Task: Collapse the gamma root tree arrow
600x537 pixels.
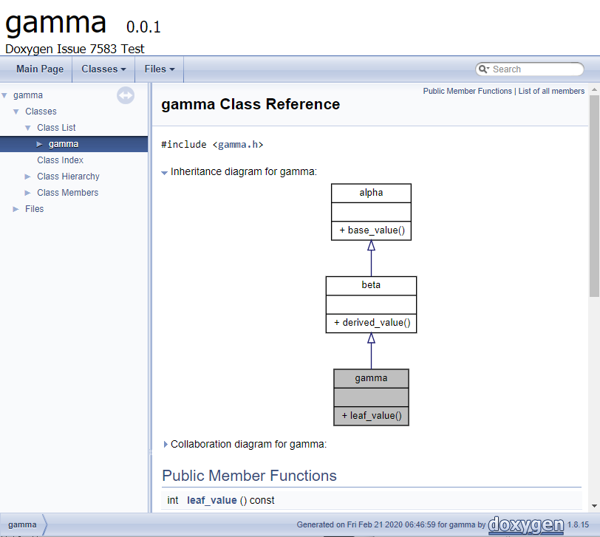Action: click(4, 95)
